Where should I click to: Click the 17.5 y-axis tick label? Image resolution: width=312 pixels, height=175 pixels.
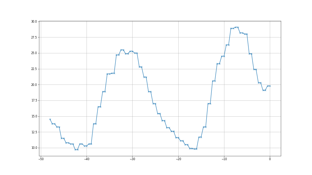34,100
